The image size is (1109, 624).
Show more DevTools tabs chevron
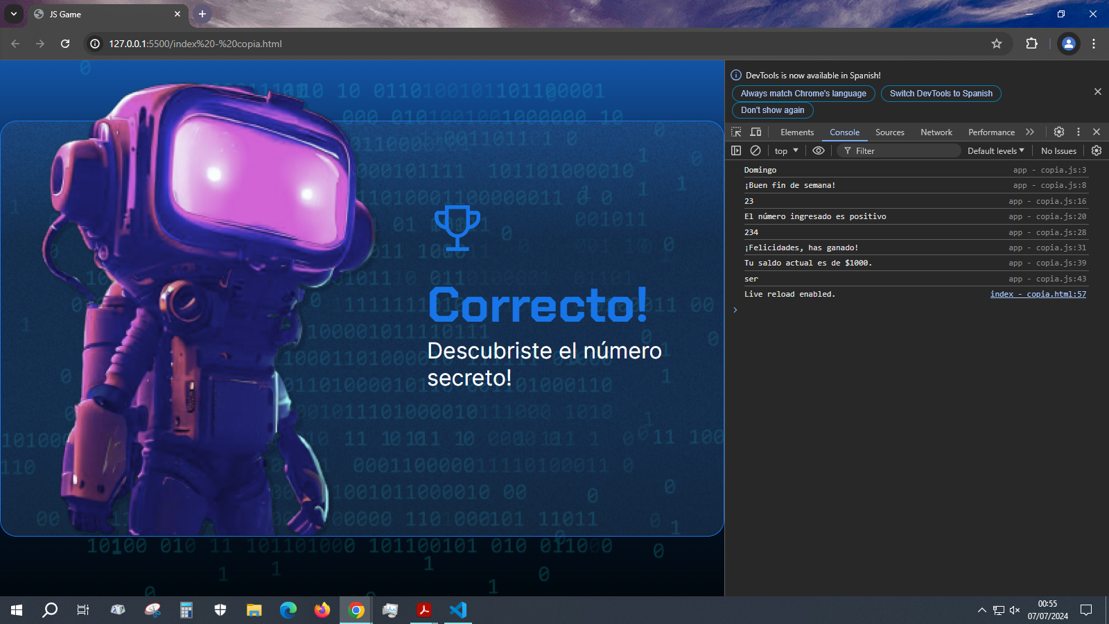[1030, 132]
